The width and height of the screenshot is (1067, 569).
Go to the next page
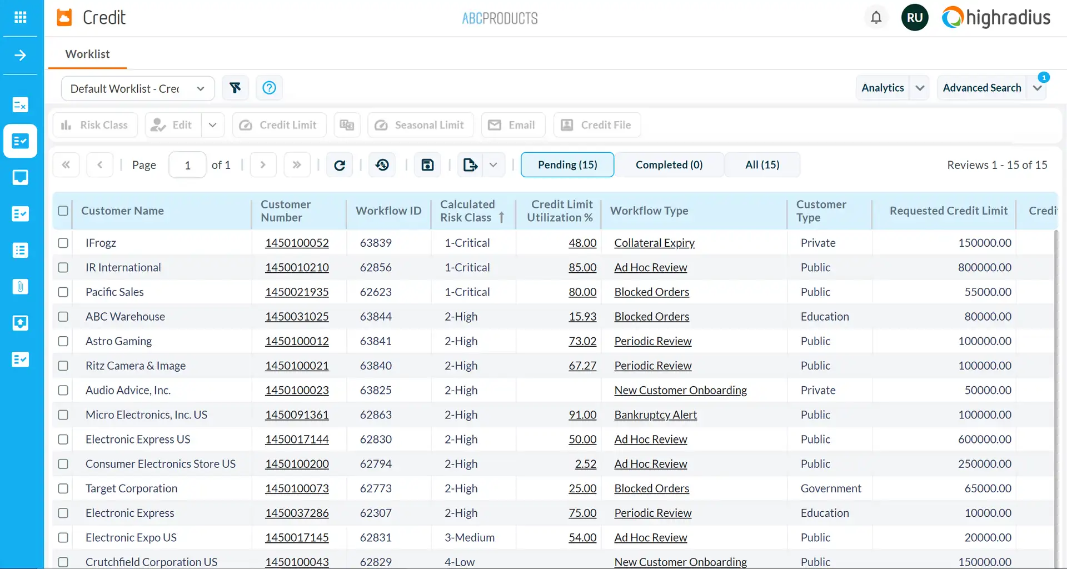click(263, 164)
